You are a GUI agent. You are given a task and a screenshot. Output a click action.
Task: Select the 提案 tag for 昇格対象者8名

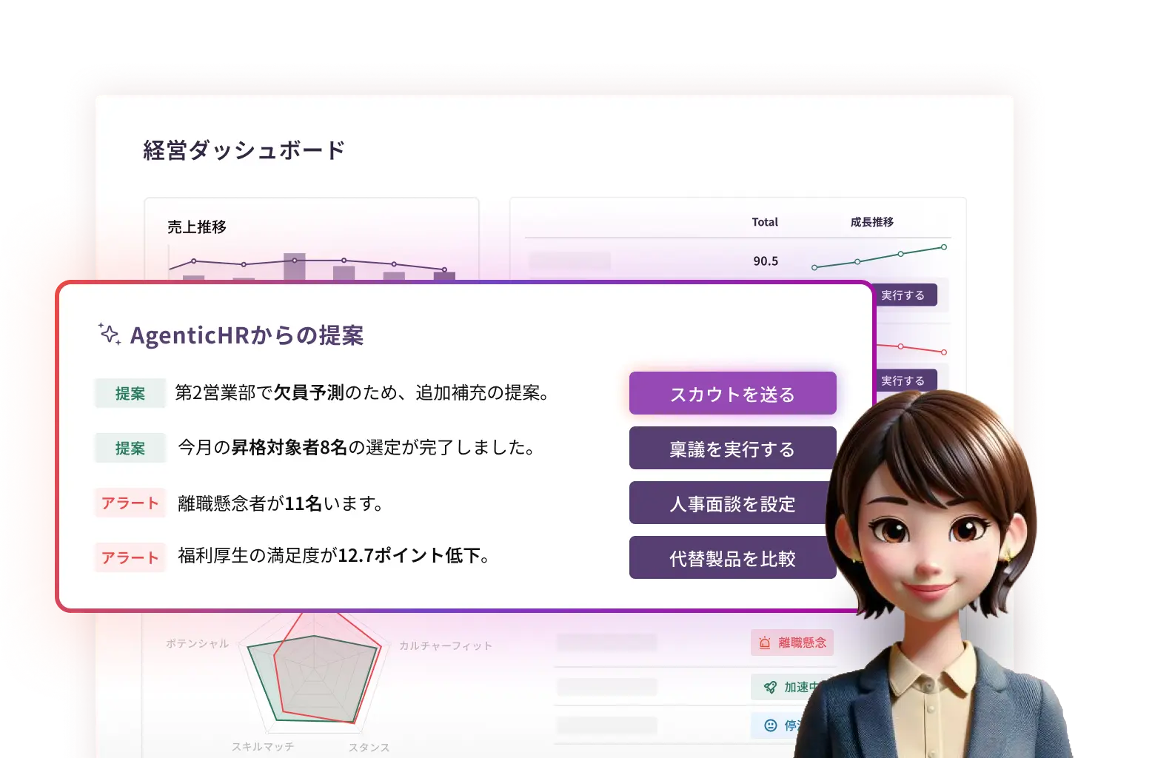point(130,449)
